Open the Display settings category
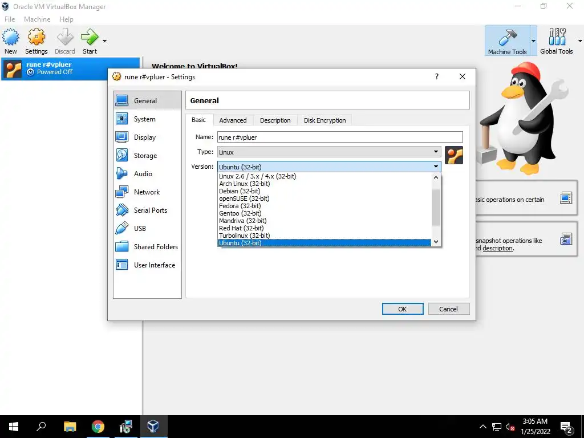Image resolution: width=584 pixels, height=438 pixels. click(147, 137)
